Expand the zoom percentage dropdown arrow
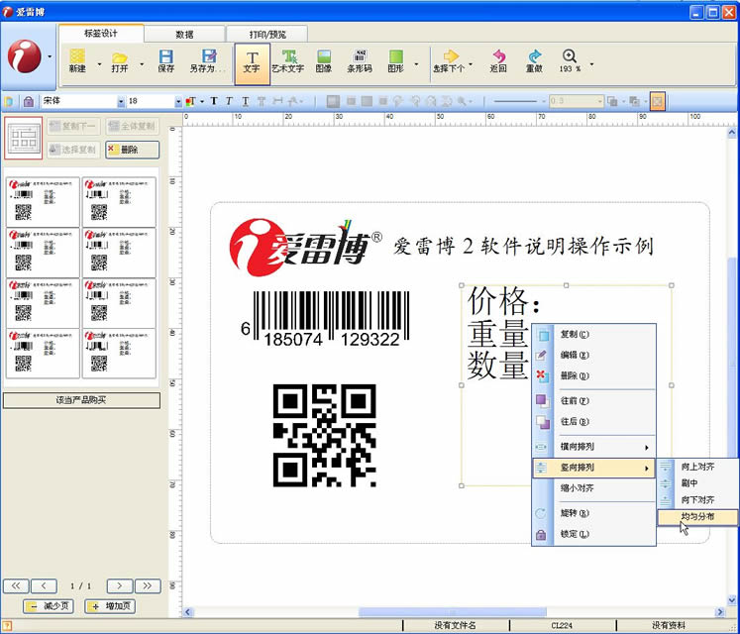The width and height of the screenshot is (740, 634). [591, 63]
